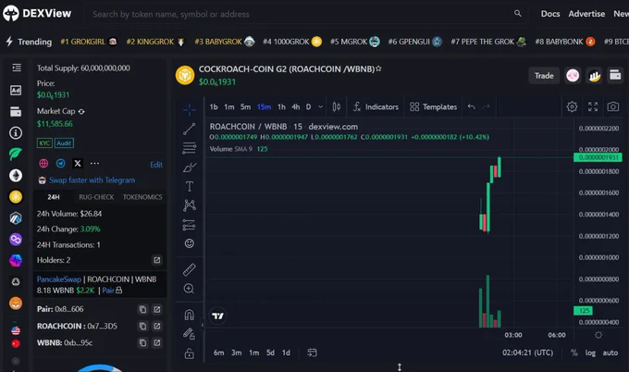Switch chart to daily D interval
Viewport: 629px width, 372px height.
[x=308, y=106]
